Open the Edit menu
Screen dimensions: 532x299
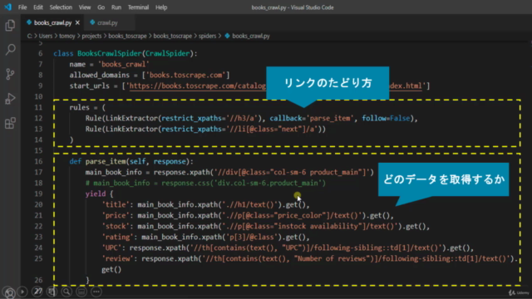38,7
